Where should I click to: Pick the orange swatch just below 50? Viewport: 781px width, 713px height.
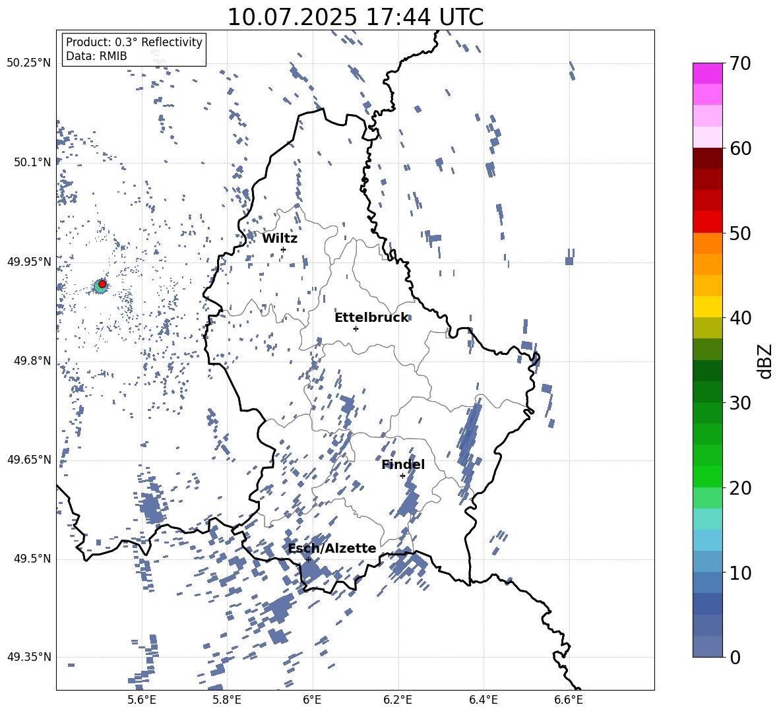coord(707,243)
